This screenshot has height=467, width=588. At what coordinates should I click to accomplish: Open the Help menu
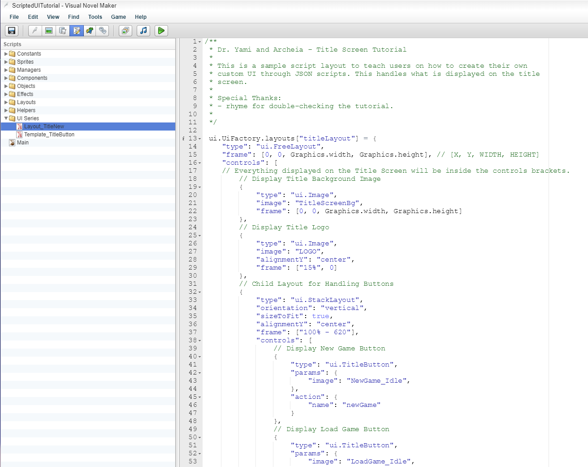point(141,17)
